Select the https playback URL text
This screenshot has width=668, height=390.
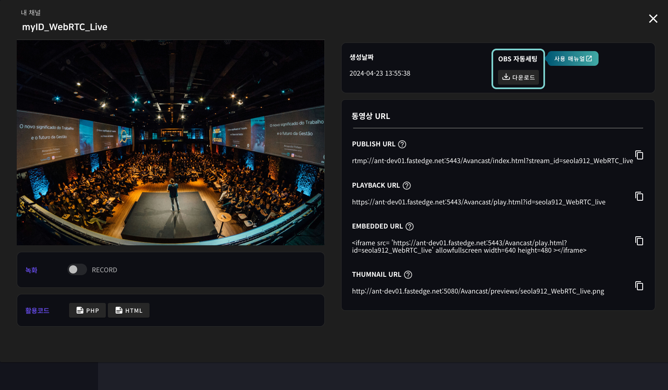tap(478, 202)
